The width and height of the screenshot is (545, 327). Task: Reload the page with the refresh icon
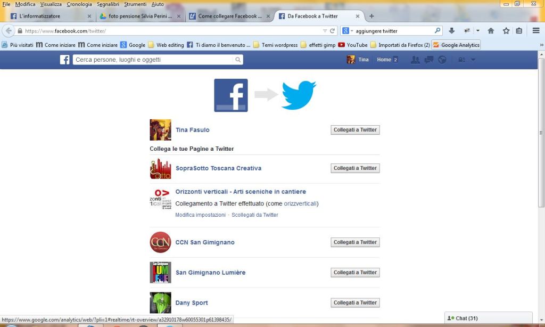pyautogui.click(x=332, y=30)
